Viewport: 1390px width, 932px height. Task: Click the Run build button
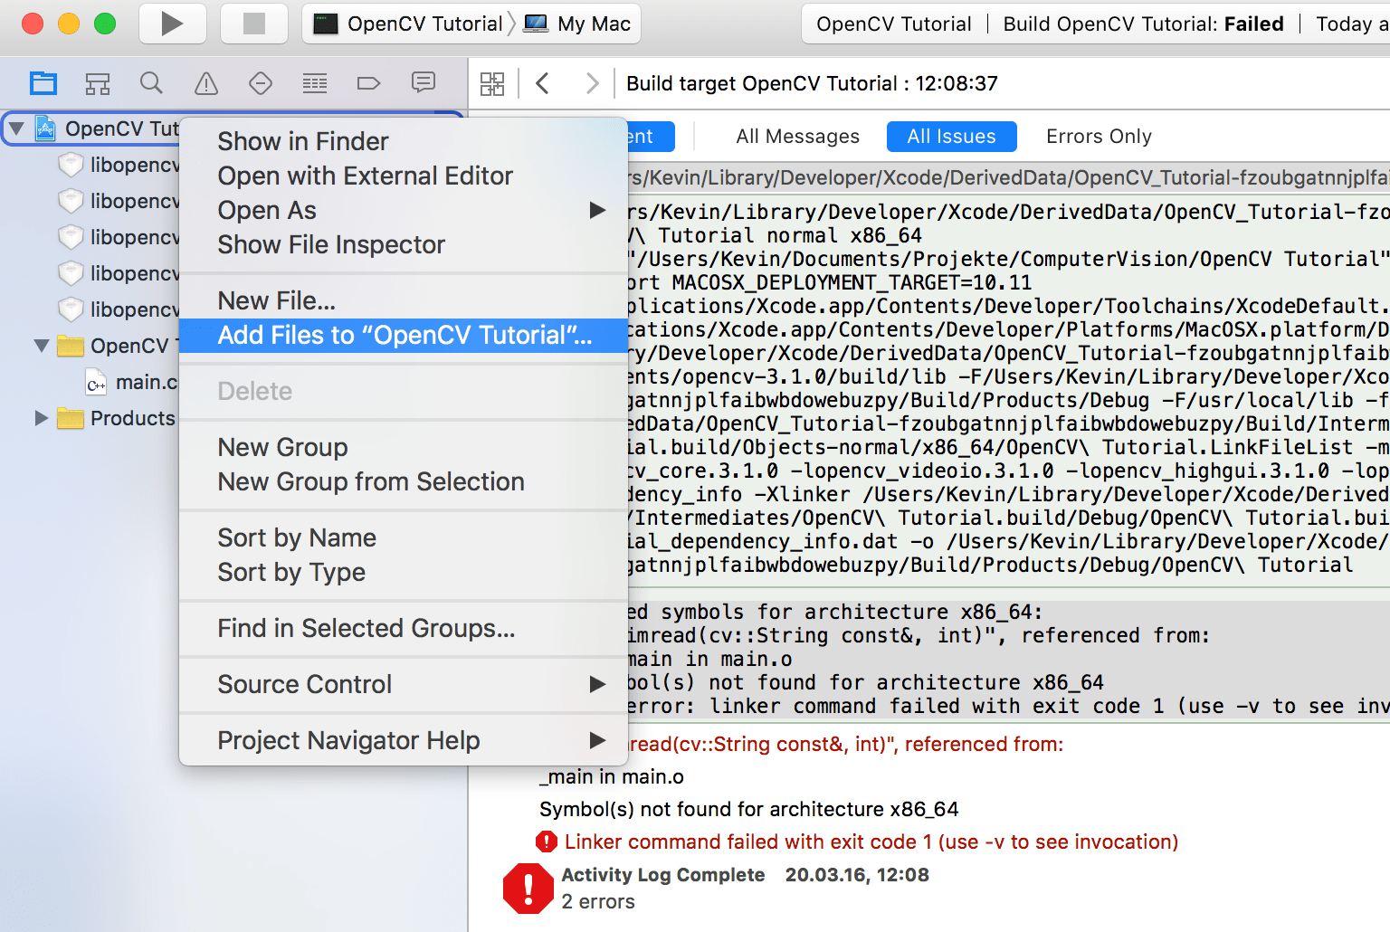point(172,24)
